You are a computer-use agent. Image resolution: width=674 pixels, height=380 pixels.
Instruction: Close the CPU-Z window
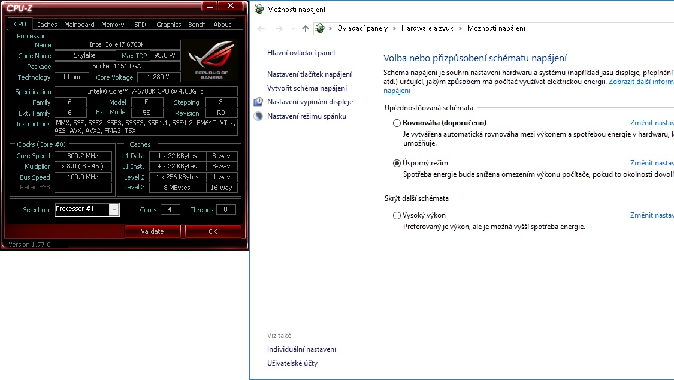231,6
